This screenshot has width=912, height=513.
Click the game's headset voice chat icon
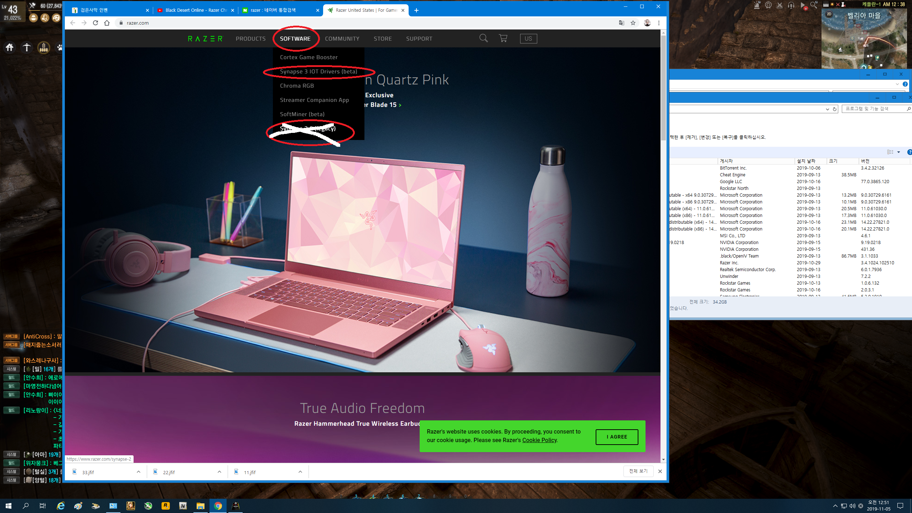[791, 5]
